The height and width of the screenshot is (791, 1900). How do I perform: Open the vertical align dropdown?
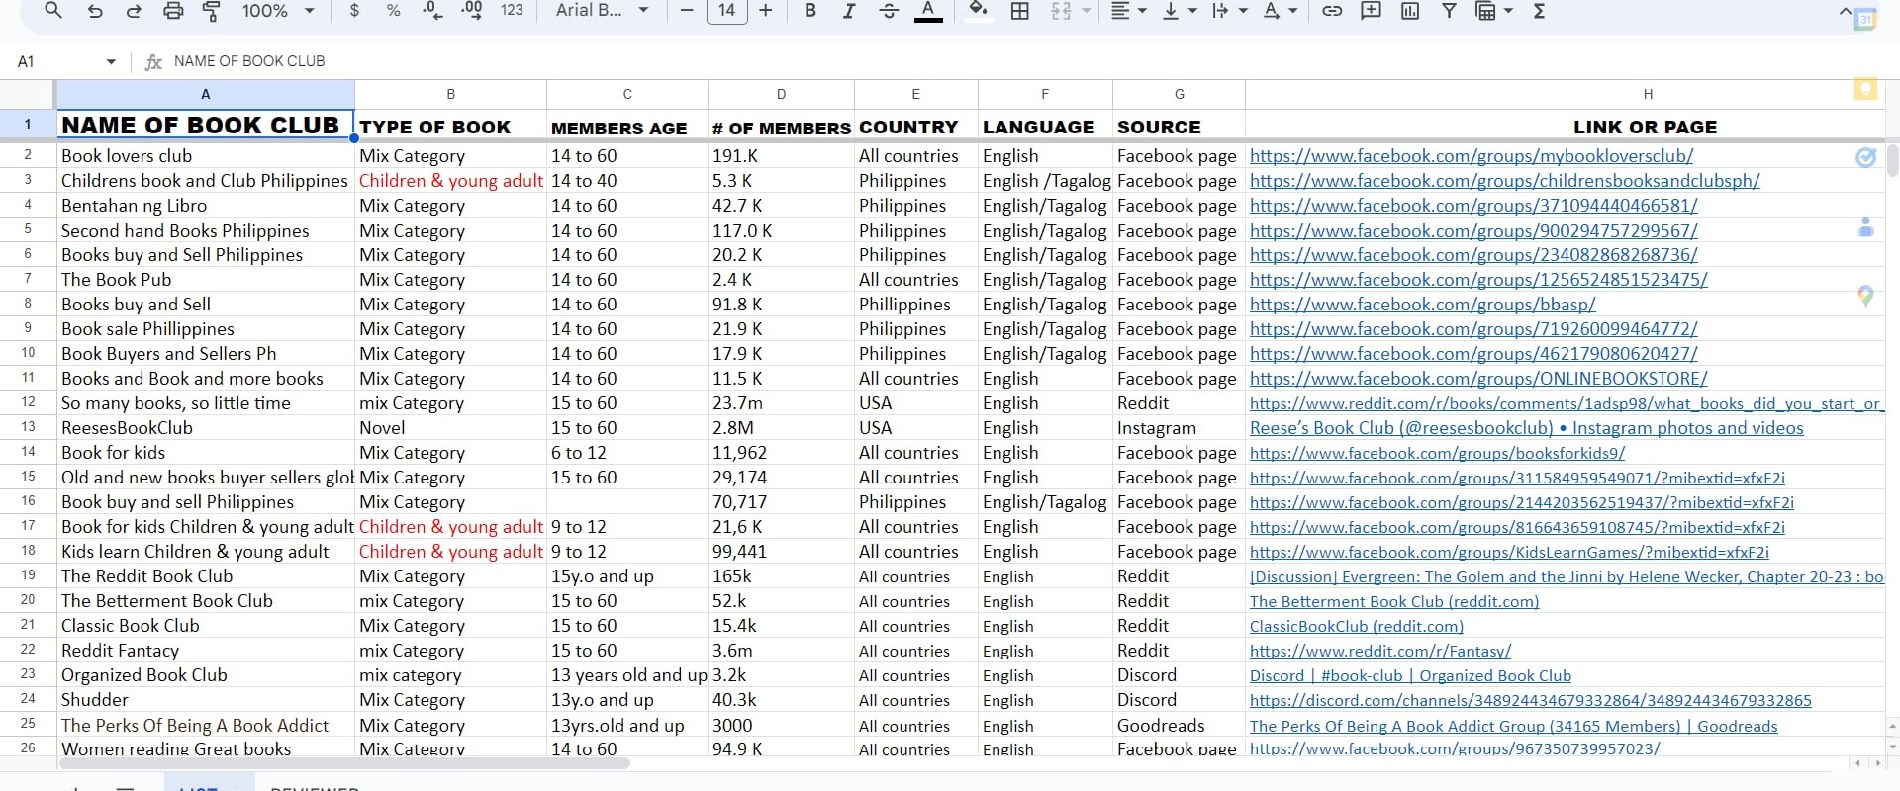click(x=1179, y=11)
